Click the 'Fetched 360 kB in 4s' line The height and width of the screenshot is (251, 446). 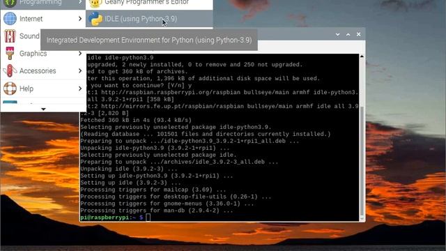[136, 120]
